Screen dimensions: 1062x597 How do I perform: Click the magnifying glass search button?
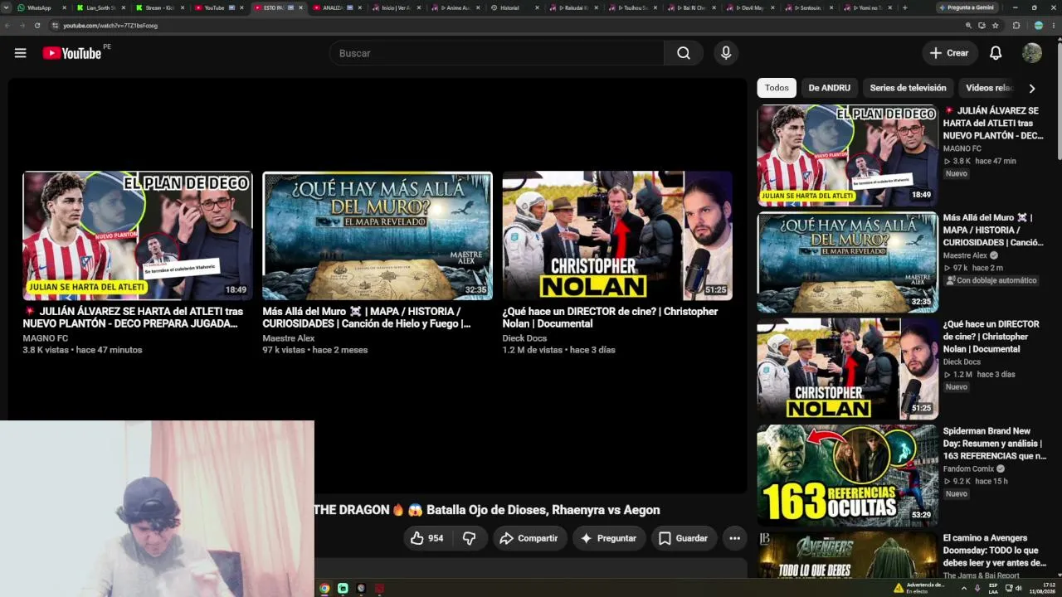(x=684, y=53)
